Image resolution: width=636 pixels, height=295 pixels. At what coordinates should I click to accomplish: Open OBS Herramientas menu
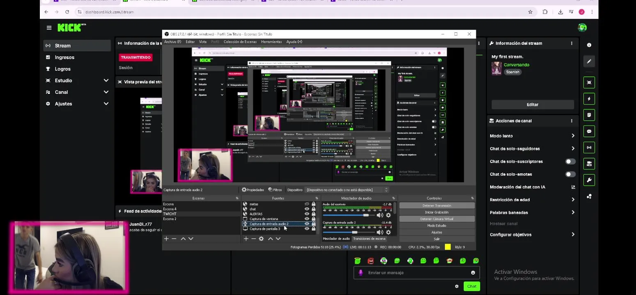(271, 42)
